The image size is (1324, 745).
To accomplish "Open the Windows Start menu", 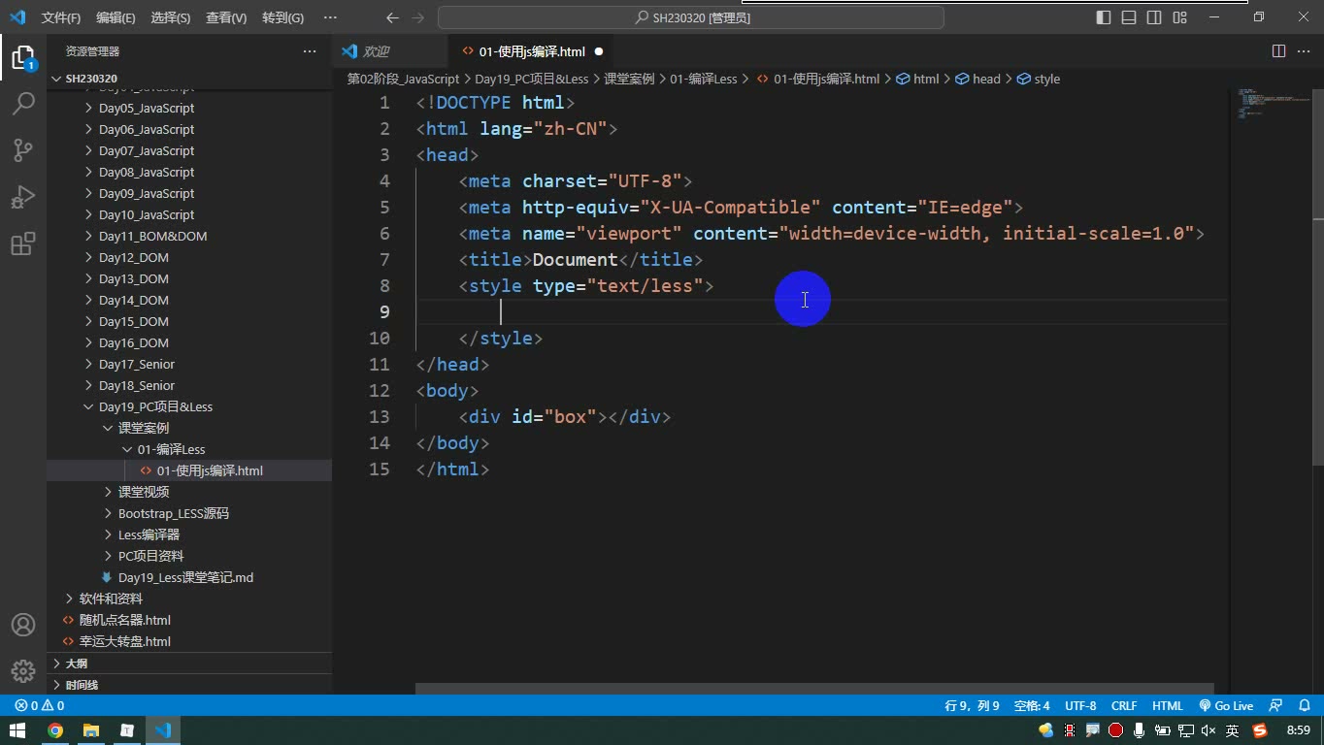I will (17, 730).
